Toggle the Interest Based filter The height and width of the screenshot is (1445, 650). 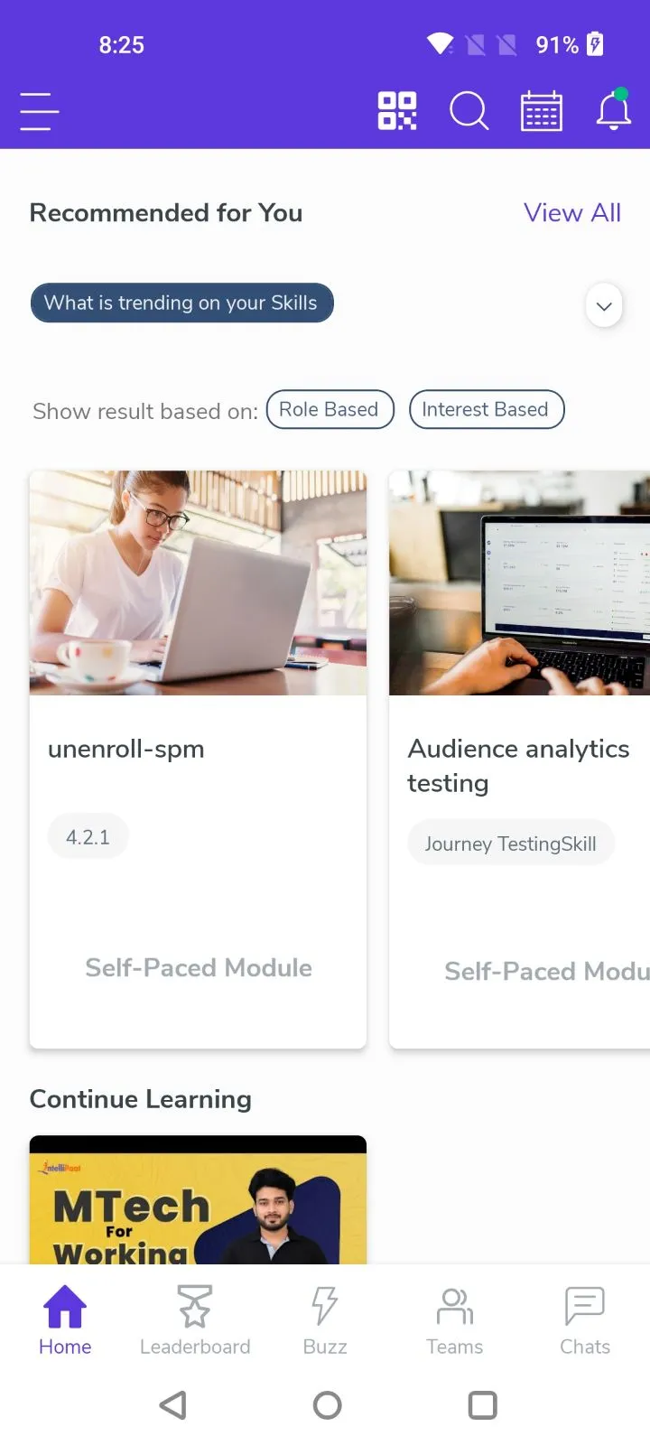(487, 409)
